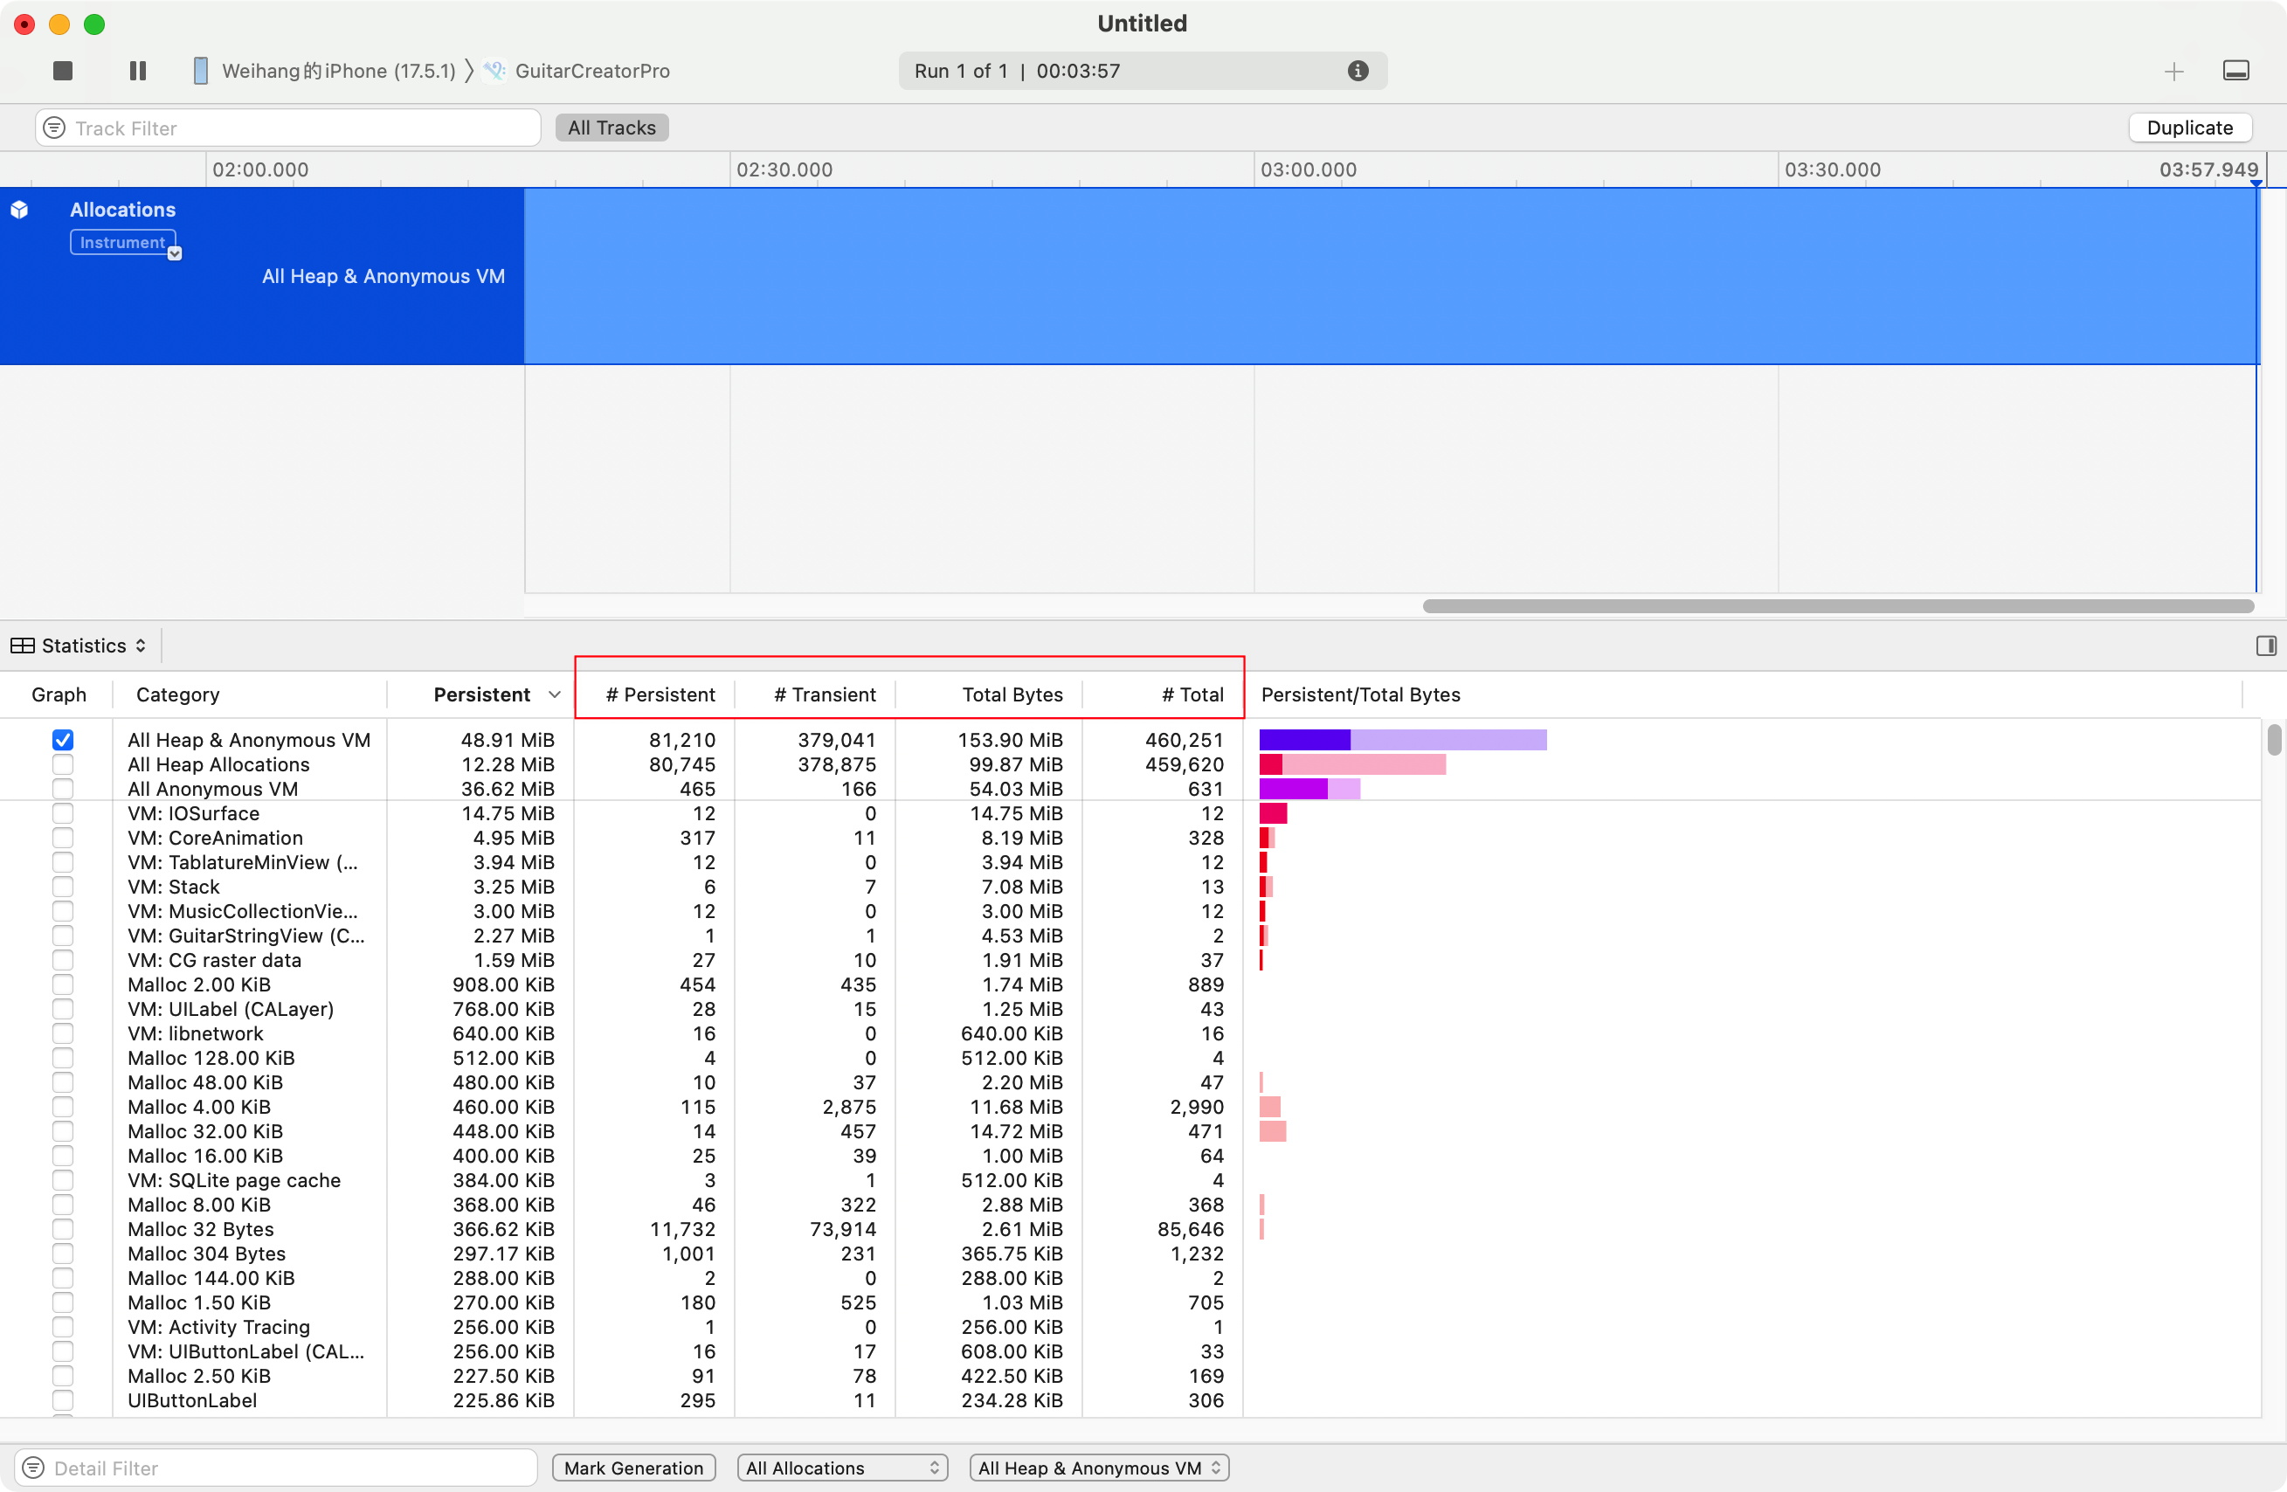The image size is (2287, 1492).
Task: Sort by the # Total column header
Action: point(1192,694)
